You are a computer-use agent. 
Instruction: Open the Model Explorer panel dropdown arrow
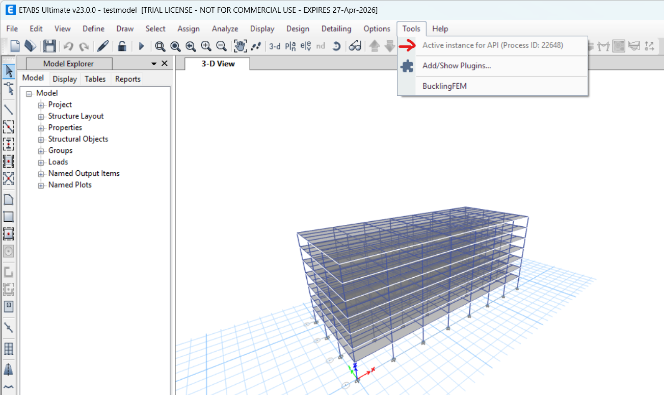(x=154, y=64)
